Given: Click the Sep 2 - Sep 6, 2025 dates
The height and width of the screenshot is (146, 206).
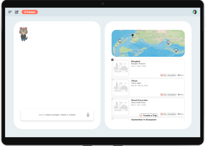Looking at the screenshot, I should point(139,66).
